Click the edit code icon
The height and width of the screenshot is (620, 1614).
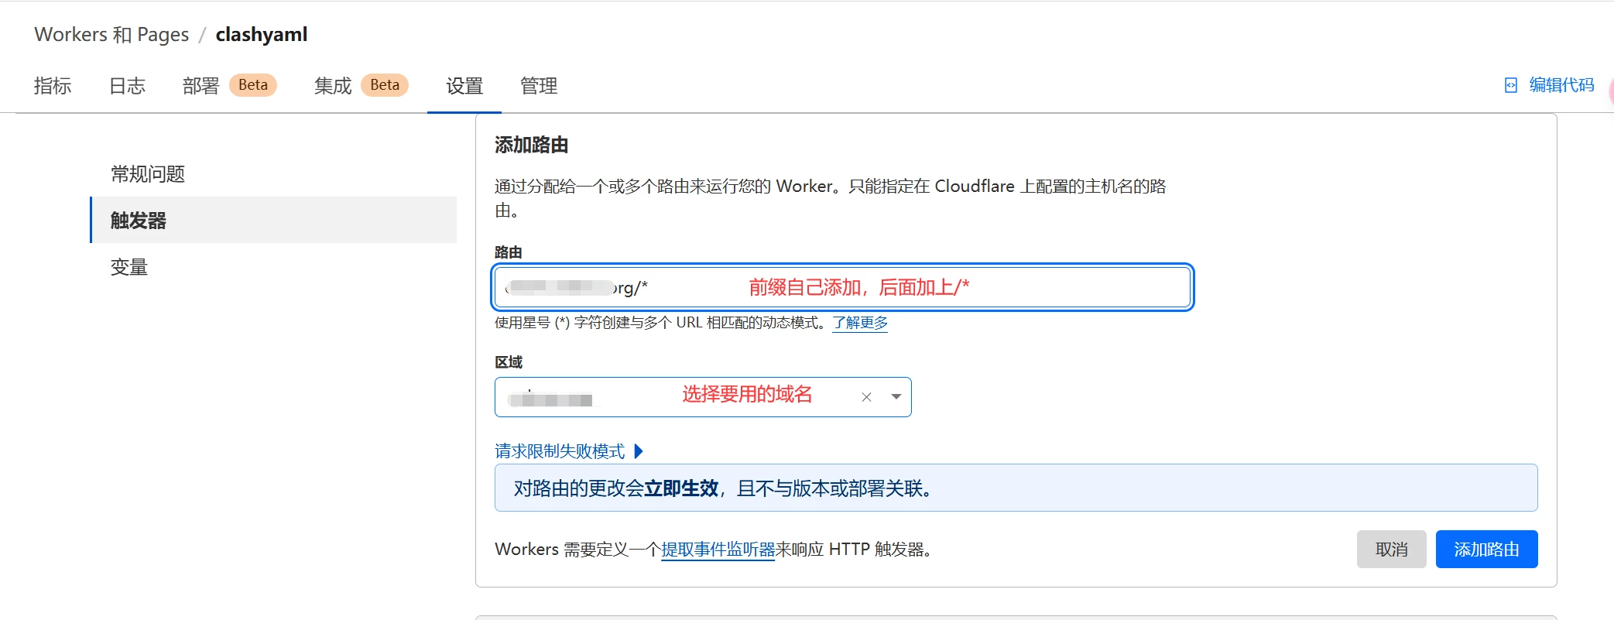tap(1510, 85)
